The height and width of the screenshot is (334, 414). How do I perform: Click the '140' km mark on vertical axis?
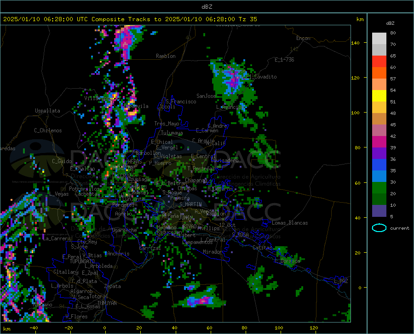point(355,43)
